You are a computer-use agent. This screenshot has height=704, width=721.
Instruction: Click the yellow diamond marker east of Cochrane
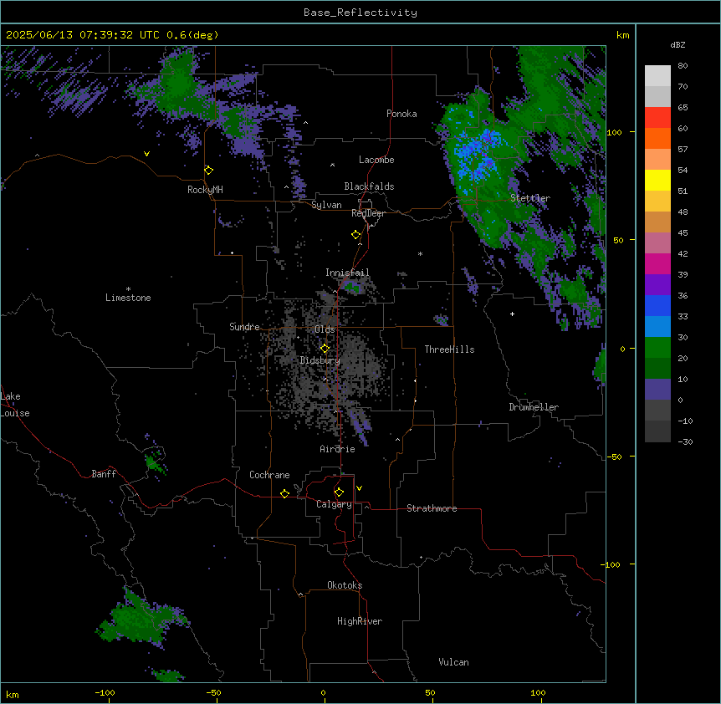pos(284,493)
